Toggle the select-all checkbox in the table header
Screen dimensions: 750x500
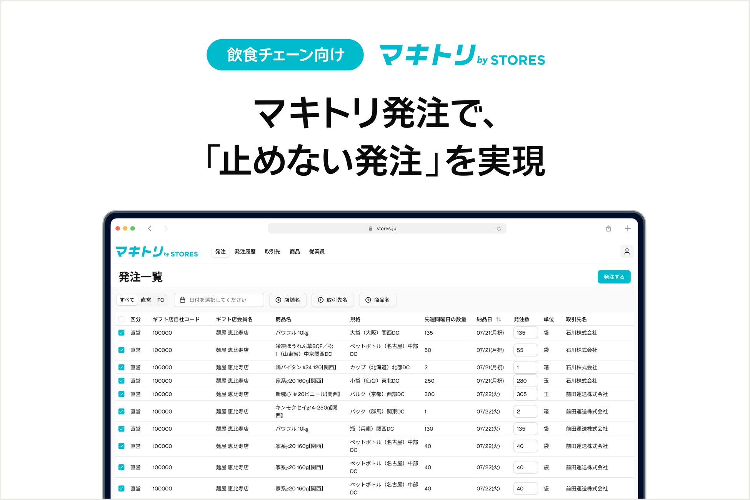point(122,319)
